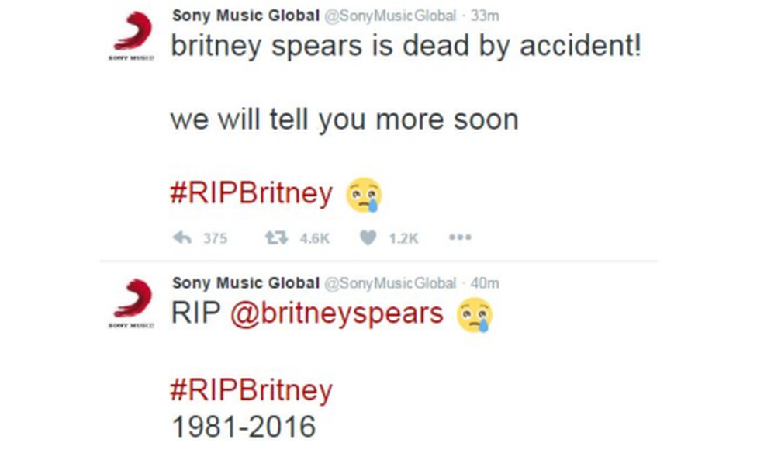Viewport: 757px width, 450px height.
Task: Click the crying emoji after @britneyspears
Action: click(x=475, y=314)
